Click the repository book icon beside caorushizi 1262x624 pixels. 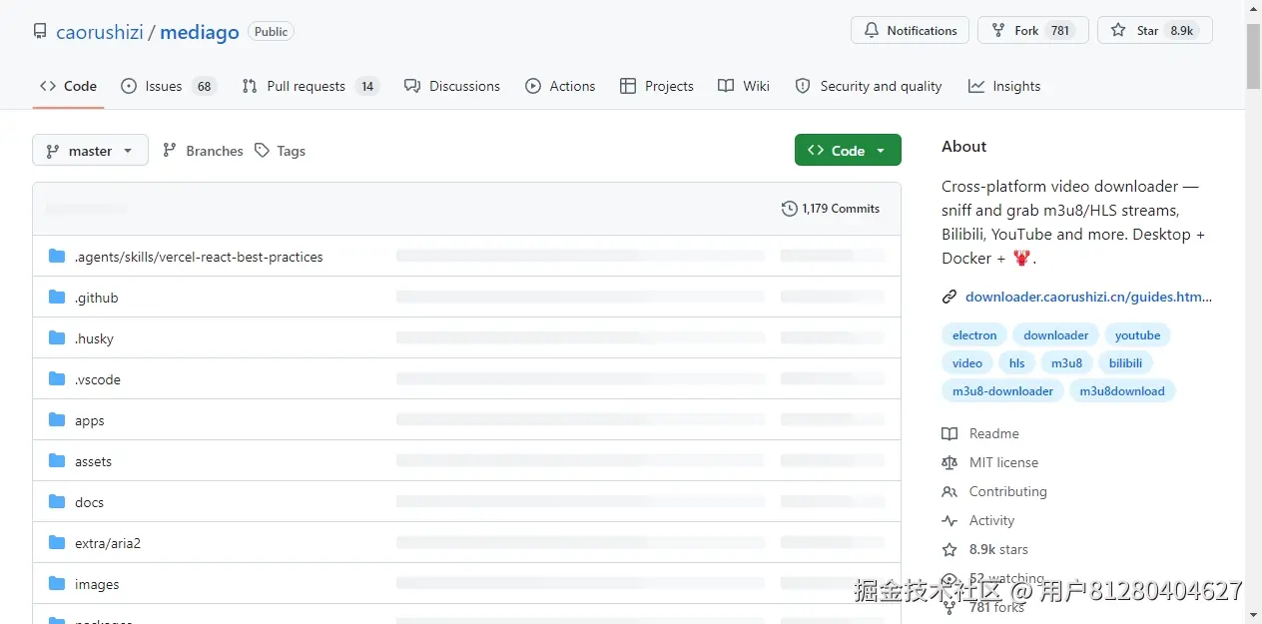coord(40,32)
